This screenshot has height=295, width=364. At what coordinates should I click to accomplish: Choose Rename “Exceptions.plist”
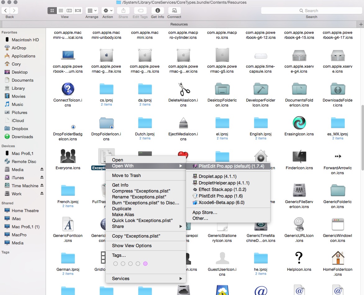click(146, 197)
